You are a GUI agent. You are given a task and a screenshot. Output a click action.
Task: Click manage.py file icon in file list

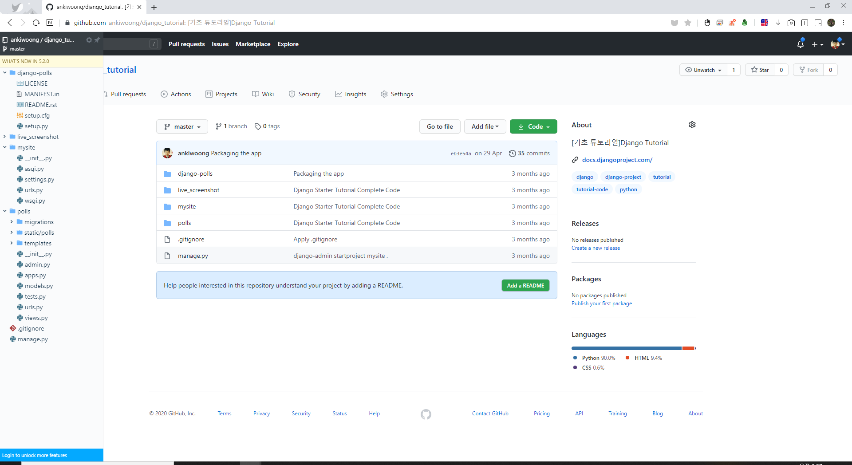pyautogui.click(x=167, y=256)
